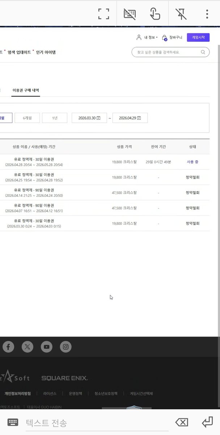Open the 인기 아이템 menu item
This screenshot has height=435, width=220.
tap(46, 52)
